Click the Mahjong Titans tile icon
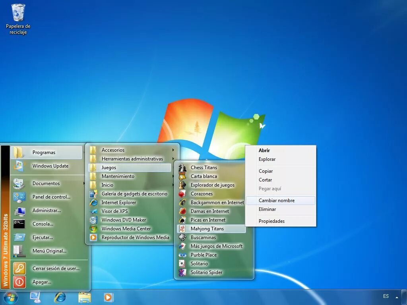The image size is (407, 305). tap(182, 229)
